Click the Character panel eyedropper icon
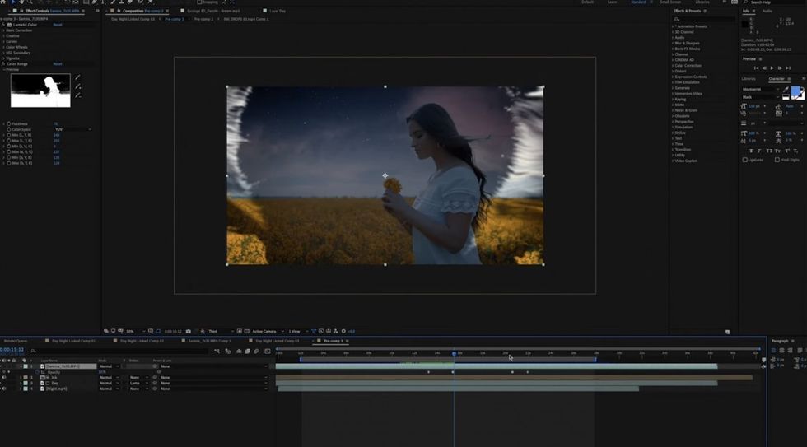Image resolution: width=807 pixels, height=447 pixels. coord(786,90)
